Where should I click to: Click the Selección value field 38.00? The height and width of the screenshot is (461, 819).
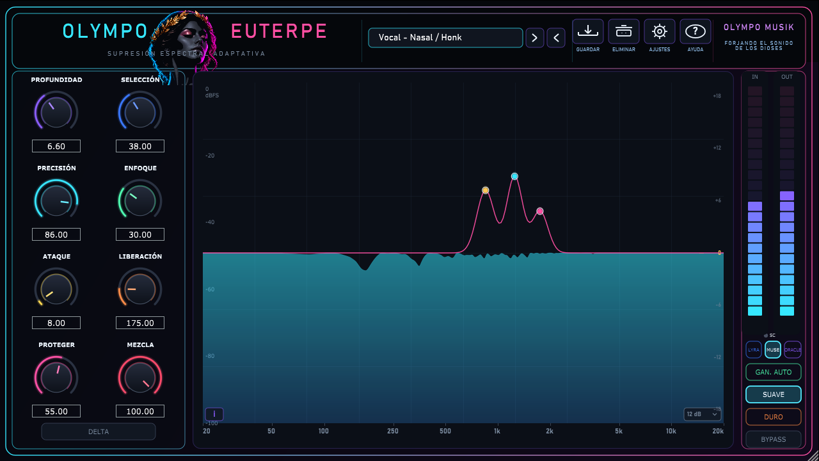pyautogui.click(x=140, y=146)
